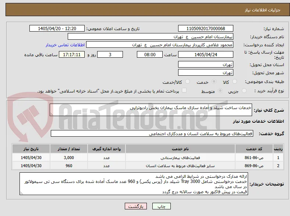Open the اطلاعات تماس خریدار link
The width and height of the screenshot is (290, 216).
(65, 45)
